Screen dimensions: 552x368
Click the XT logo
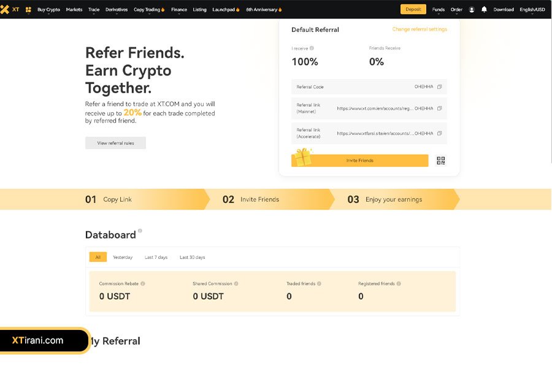[x=10, y=10]
